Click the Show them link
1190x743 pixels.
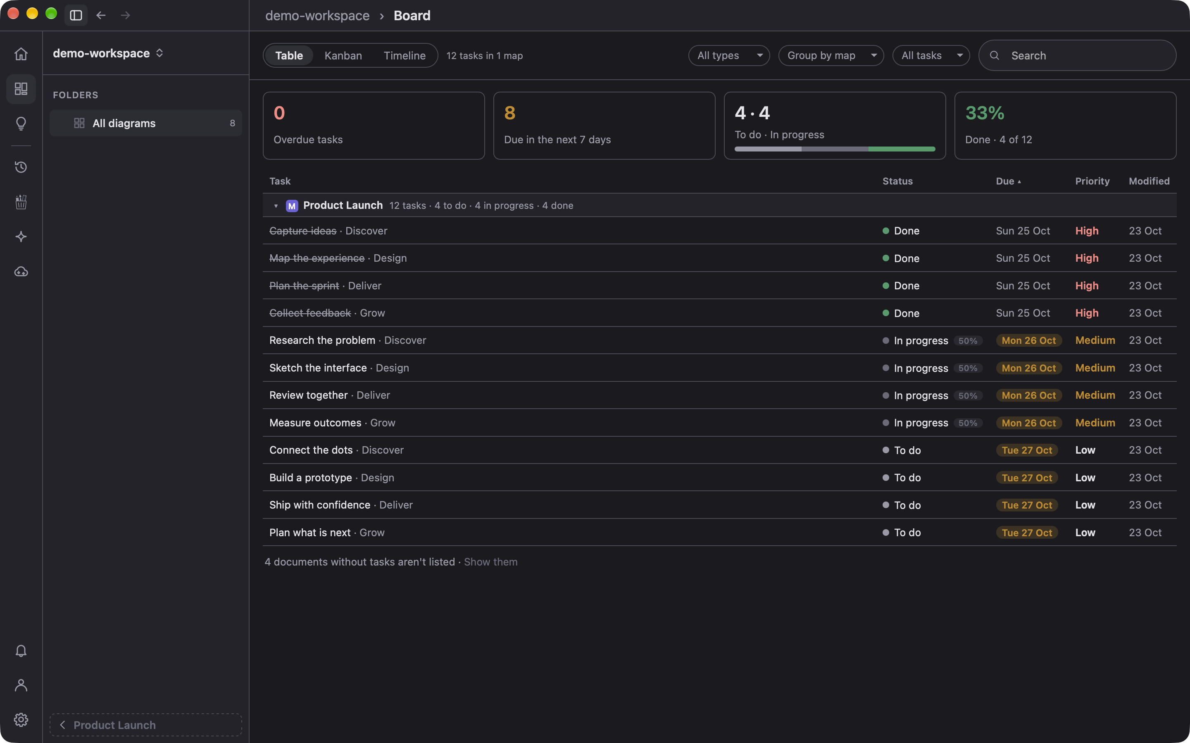pyautogui.click(x=491, y=562)
